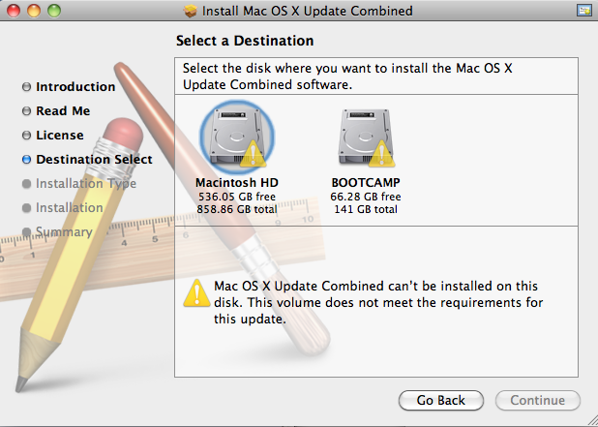Open the Read Me step
The image size is (598, 427).
(x=63, y=111)
